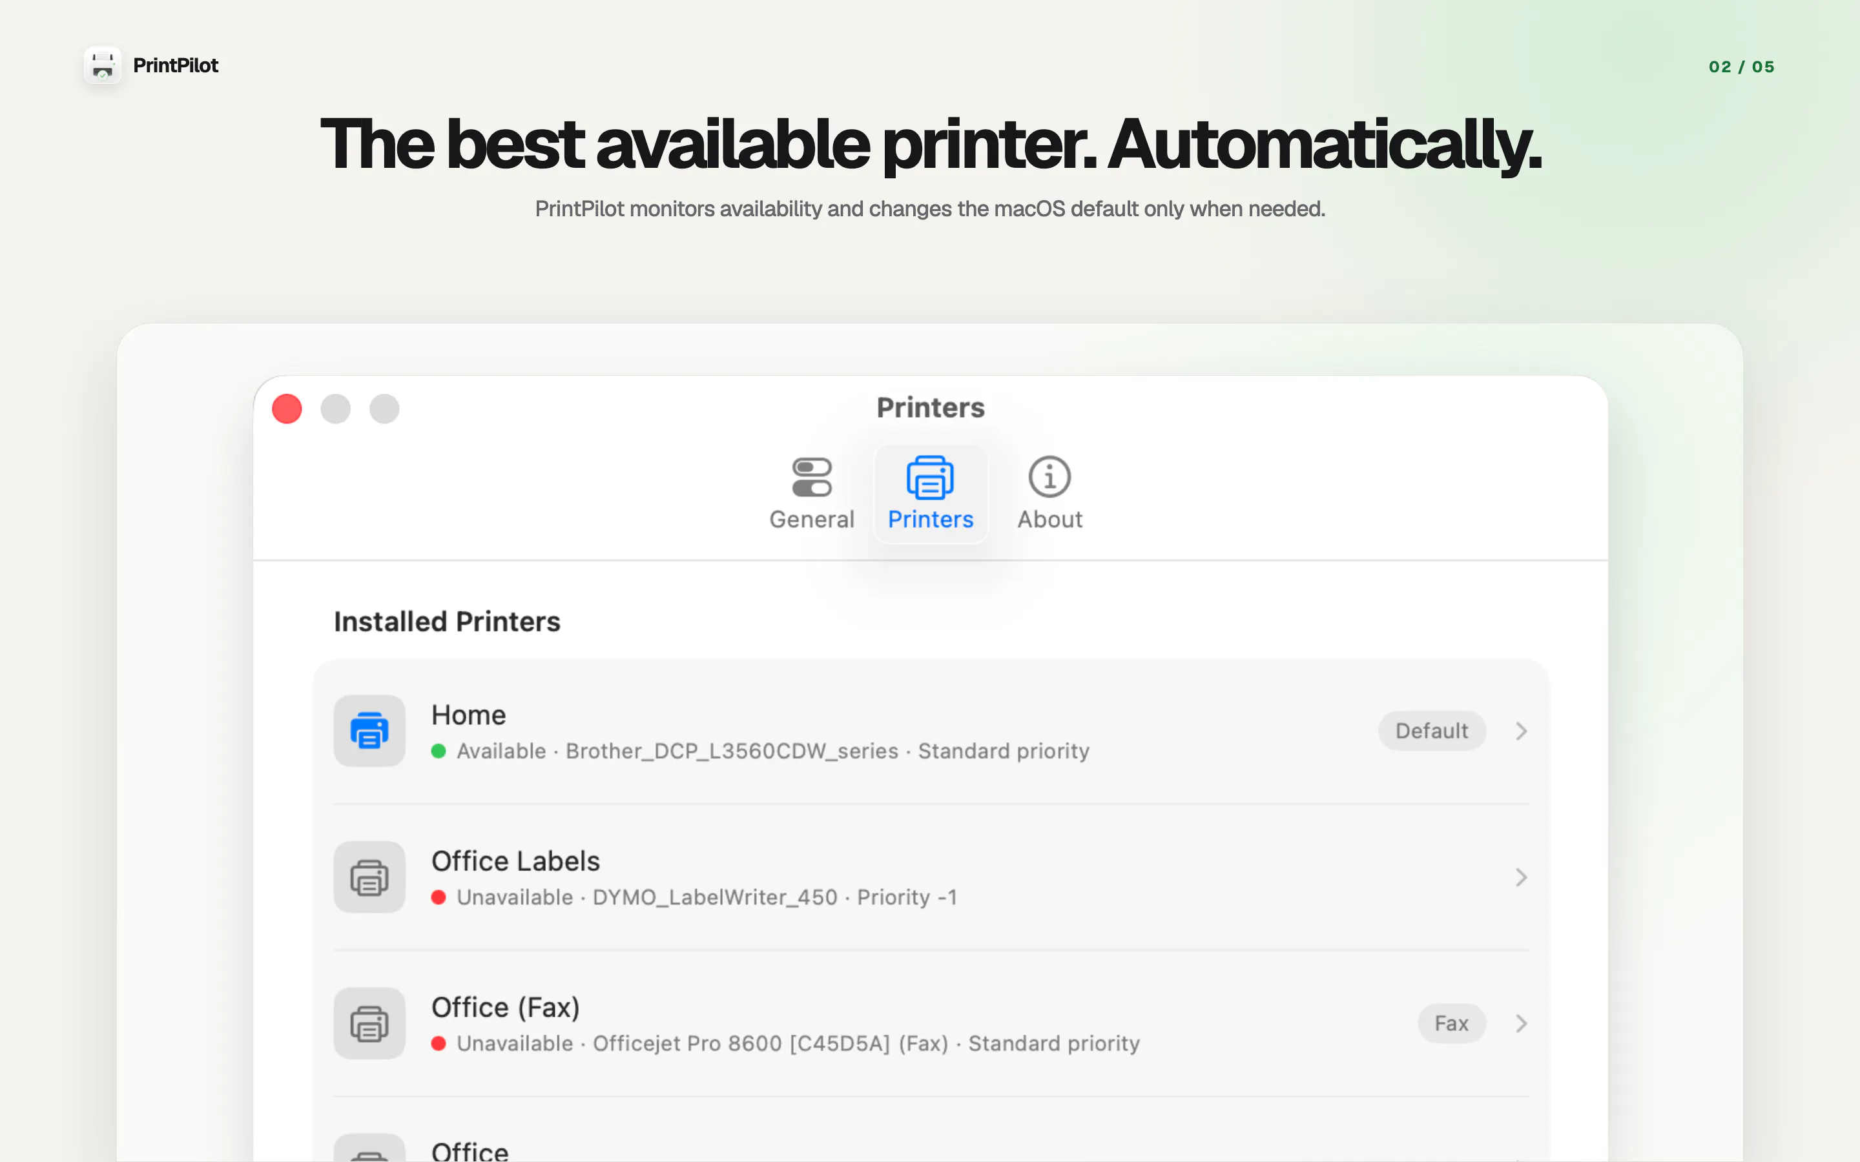
Task: Switch to the About tab
Action: pyautogui.click(x=1050, y=493)
